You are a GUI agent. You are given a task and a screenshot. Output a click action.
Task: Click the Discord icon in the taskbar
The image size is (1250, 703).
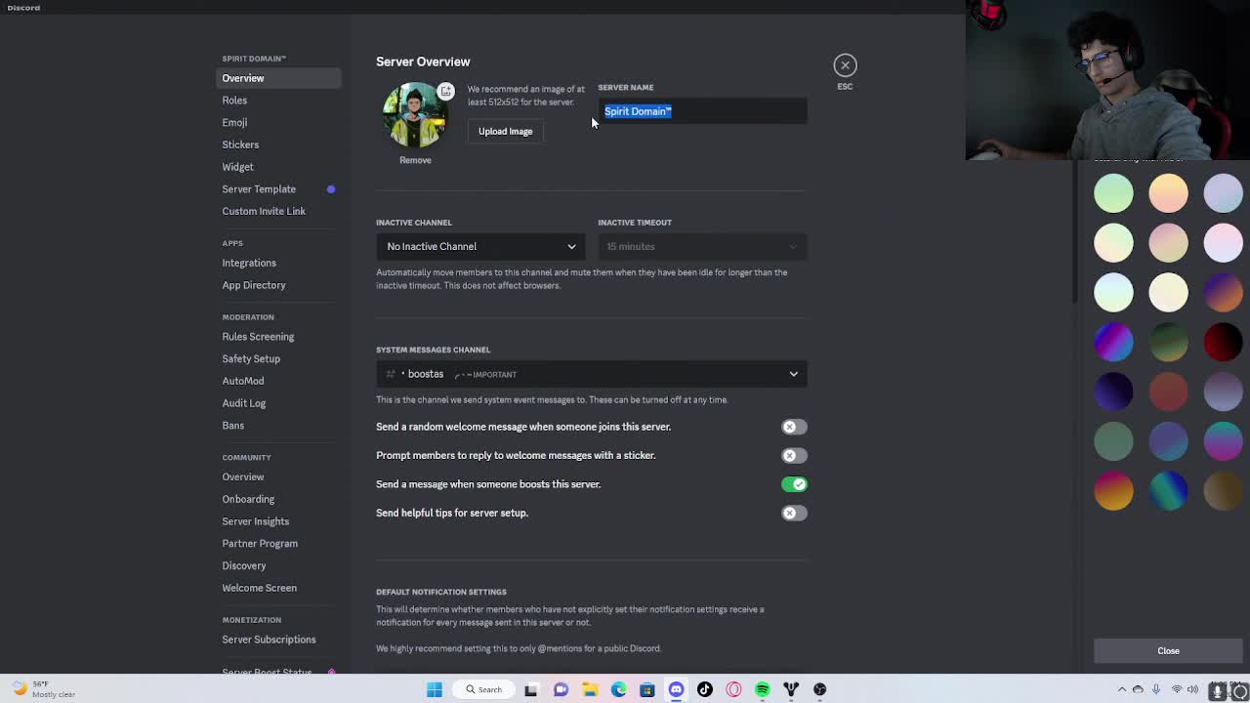[676, 689]
